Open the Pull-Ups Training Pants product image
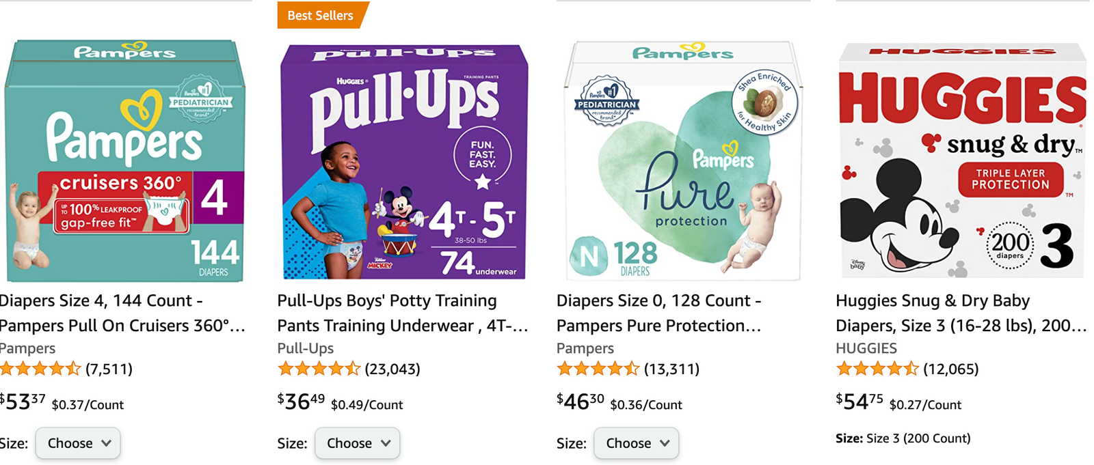Image resolution: width=1094 pixels, height=465 pixels. (404, 160)
